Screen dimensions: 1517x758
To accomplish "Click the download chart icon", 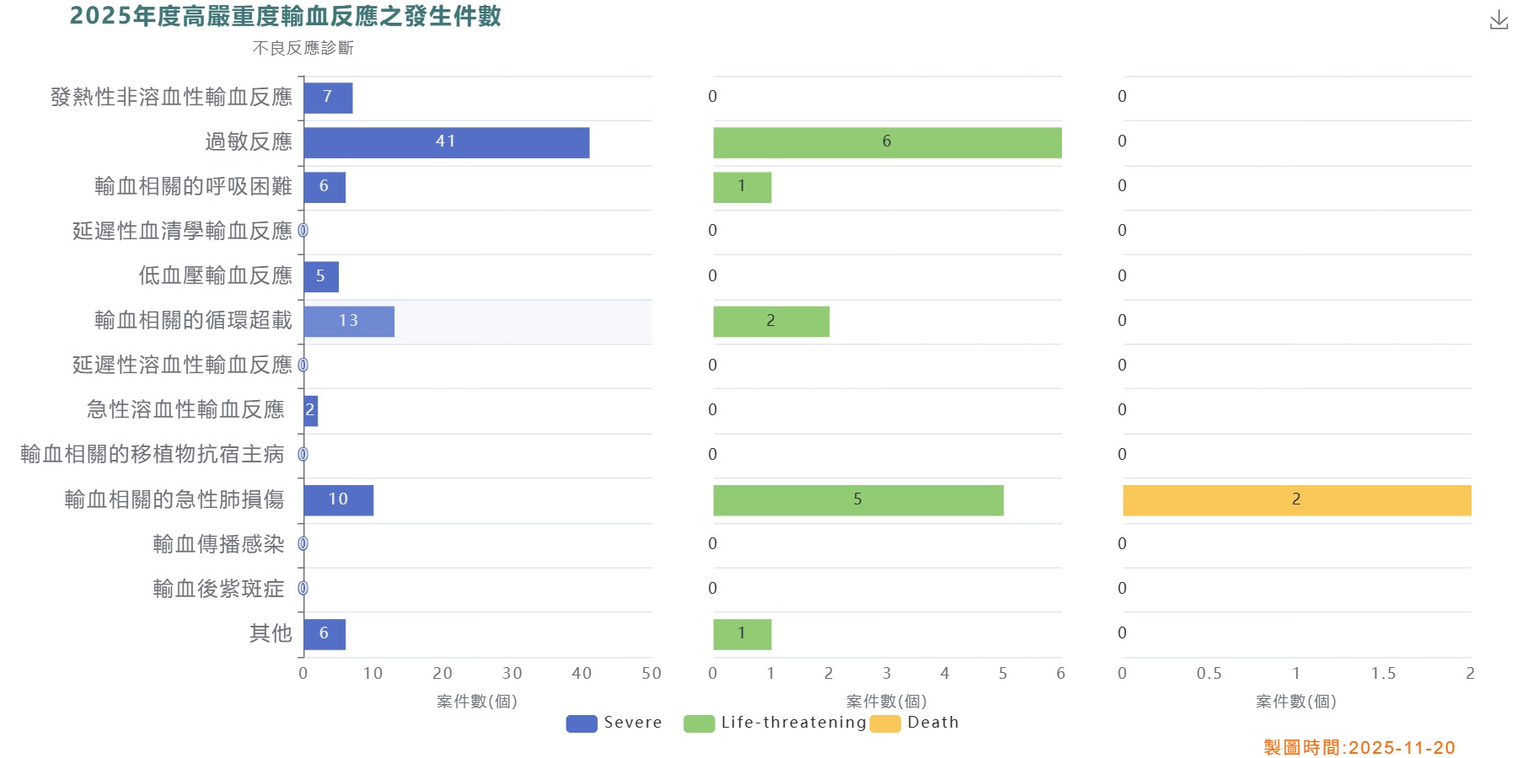I will 1498,20.
